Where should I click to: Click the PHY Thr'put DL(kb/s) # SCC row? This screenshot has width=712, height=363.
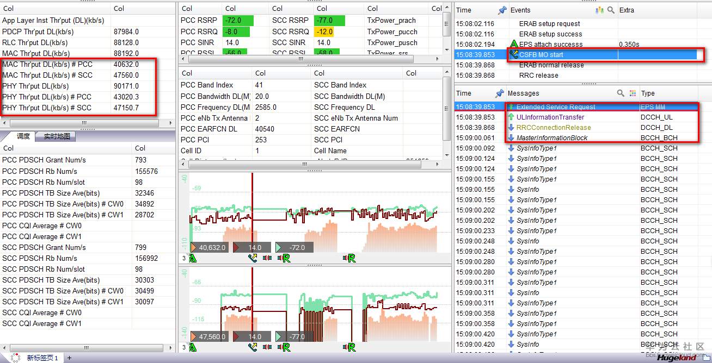click(88, 108)
